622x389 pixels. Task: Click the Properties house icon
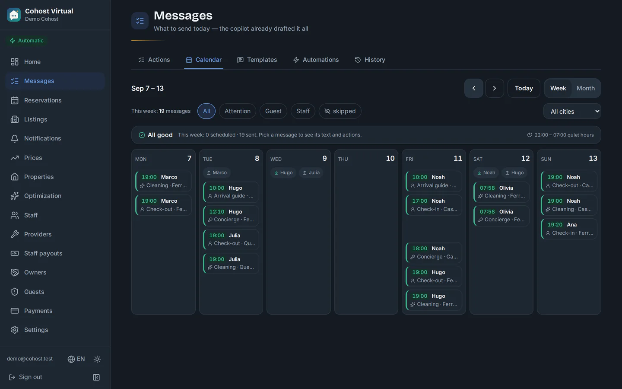tap(15, 177)
